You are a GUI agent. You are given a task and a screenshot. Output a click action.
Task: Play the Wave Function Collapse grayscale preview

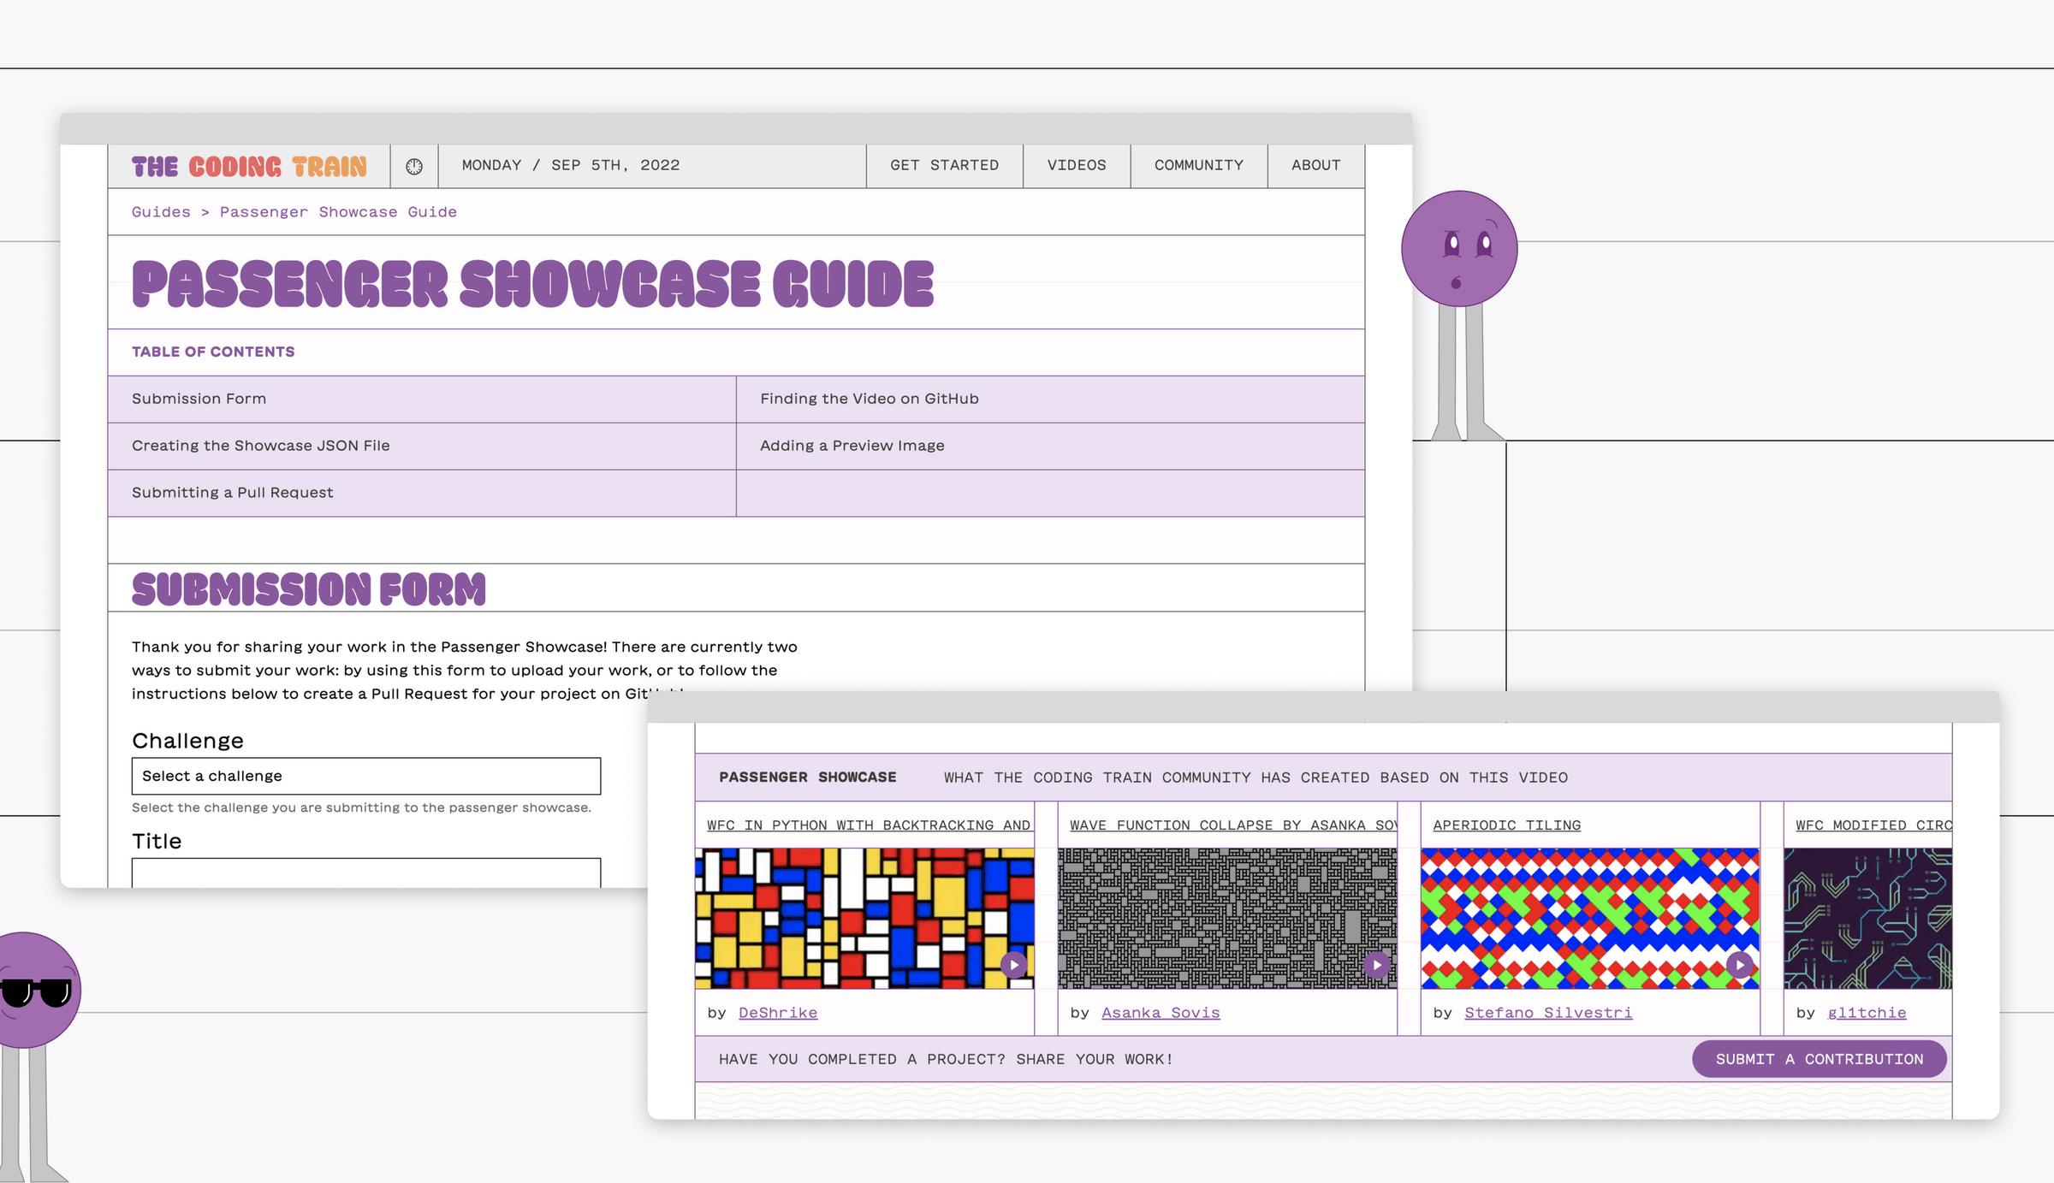1376,965
